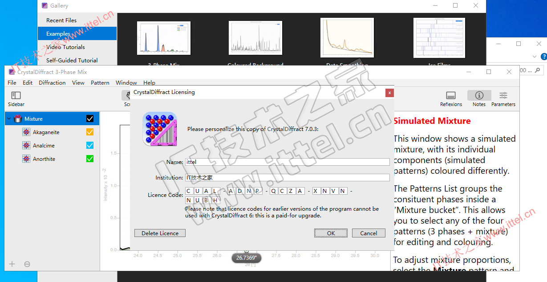Image resolution: width=547 pixels, height=282 pixels.
Task: Toggle the Anorthite green checkbox
Action: point(90,159)
